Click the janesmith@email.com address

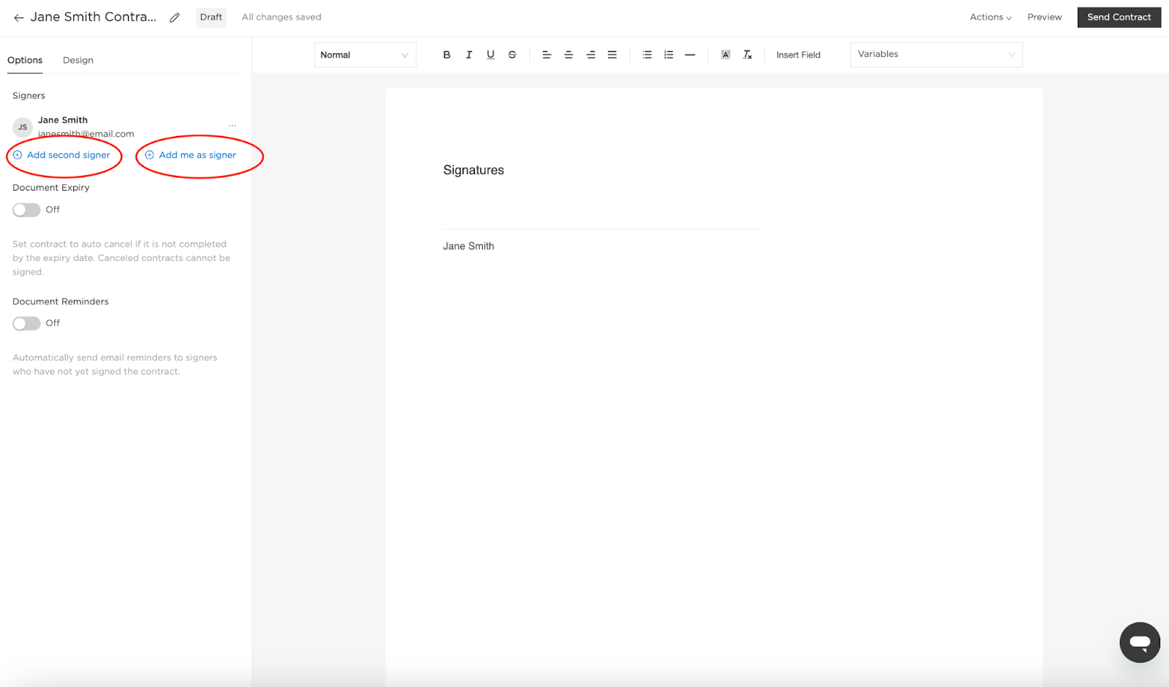(86, 134)
